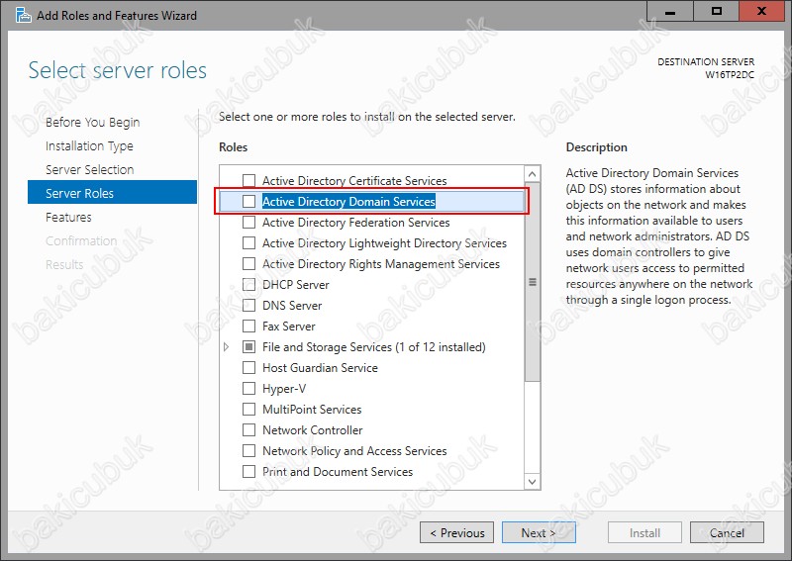The height and width of the screenshot is (561, 792).
Task: Switch to Server Selection step
Action: click(x=89, y=169)
